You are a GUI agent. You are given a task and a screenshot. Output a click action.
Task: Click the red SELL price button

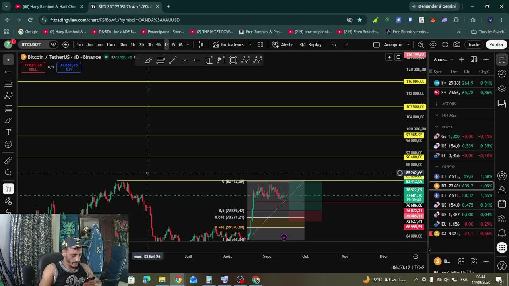tap(33, 68)
